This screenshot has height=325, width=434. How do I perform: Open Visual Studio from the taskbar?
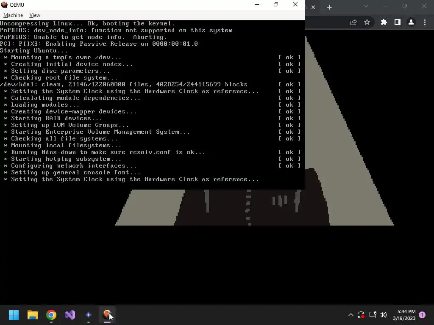pos(70,315)
